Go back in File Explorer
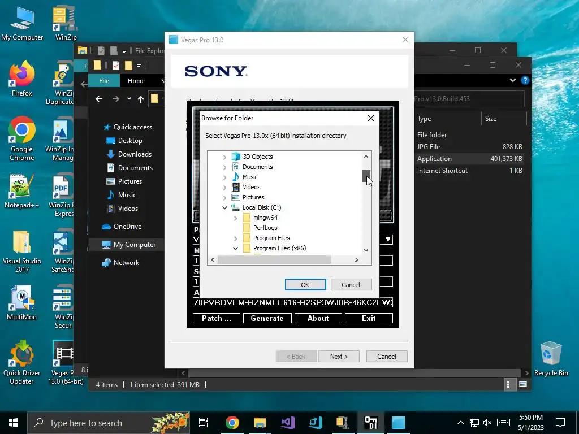Screen dimensions: 579x434 point(98,99)
